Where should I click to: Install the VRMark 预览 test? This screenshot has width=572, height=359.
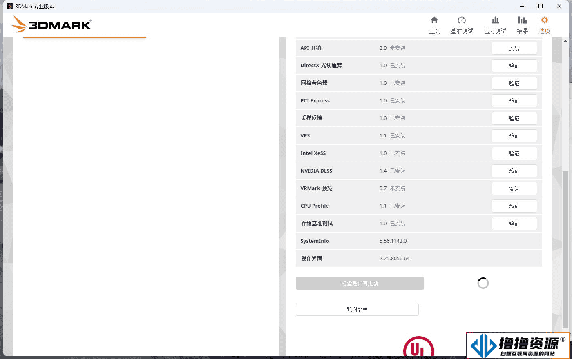[514, 188]
